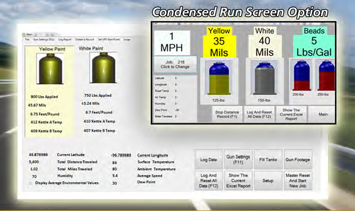Click the 6.7 Feet/Pound value
The height and width of the screenshot is (211, 355).
point(99,112)
